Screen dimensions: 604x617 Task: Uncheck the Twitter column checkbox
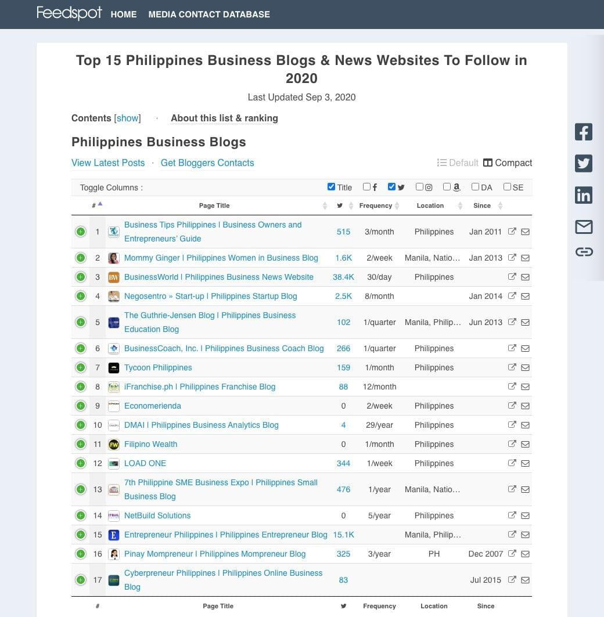[x=391, y=186]
